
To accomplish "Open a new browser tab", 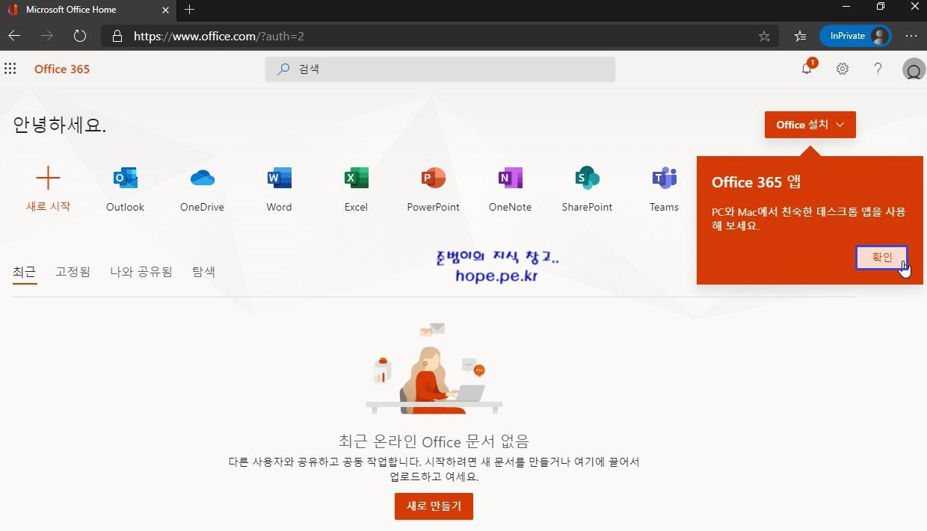I will (x=189, y=10).
